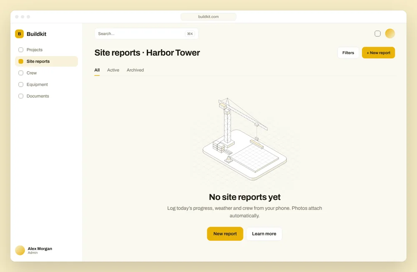Image resolution: width=417 pixels, height=272 pixels.
Task: Click the Equipment sidebar icon
Action: (21, 85)
